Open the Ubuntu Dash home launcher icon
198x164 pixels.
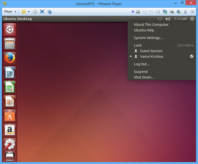point(10,30)
